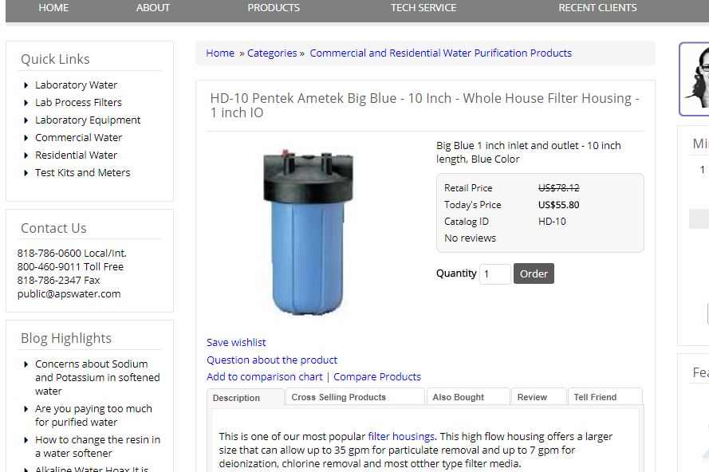Switch to the Tell Friend tab

pyautogui.click(x=605, y=397)
